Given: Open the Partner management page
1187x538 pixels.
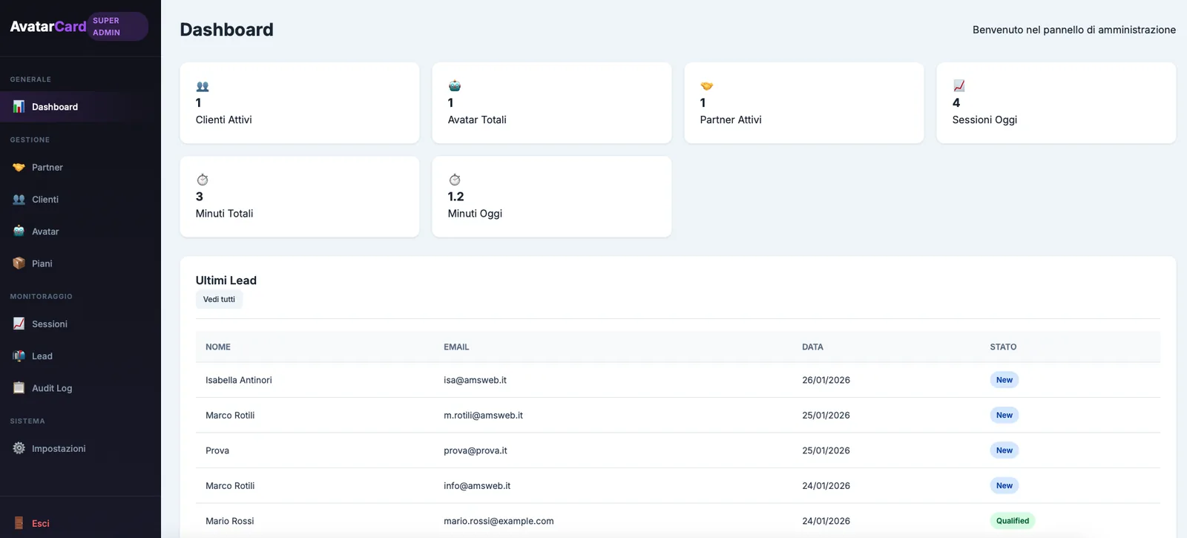Looking at the screenshot, I should (x=80, y=168).
